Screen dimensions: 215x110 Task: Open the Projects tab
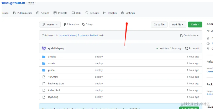[x=60, y=13]
